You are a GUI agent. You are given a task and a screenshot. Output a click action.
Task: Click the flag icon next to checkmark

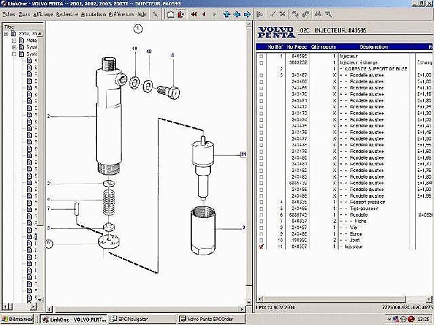pyautogui.click(x=260, y=14)
